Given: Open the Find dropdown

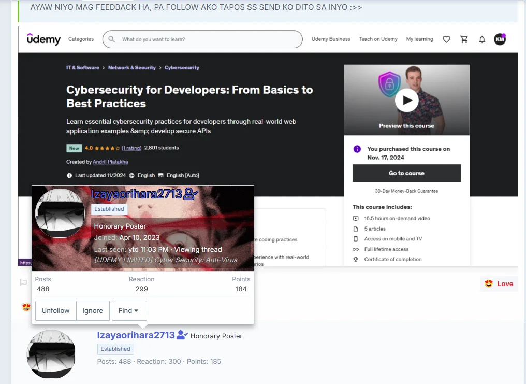Looking at the screenshot, I should pyautogui.click(x=129, y=310).
